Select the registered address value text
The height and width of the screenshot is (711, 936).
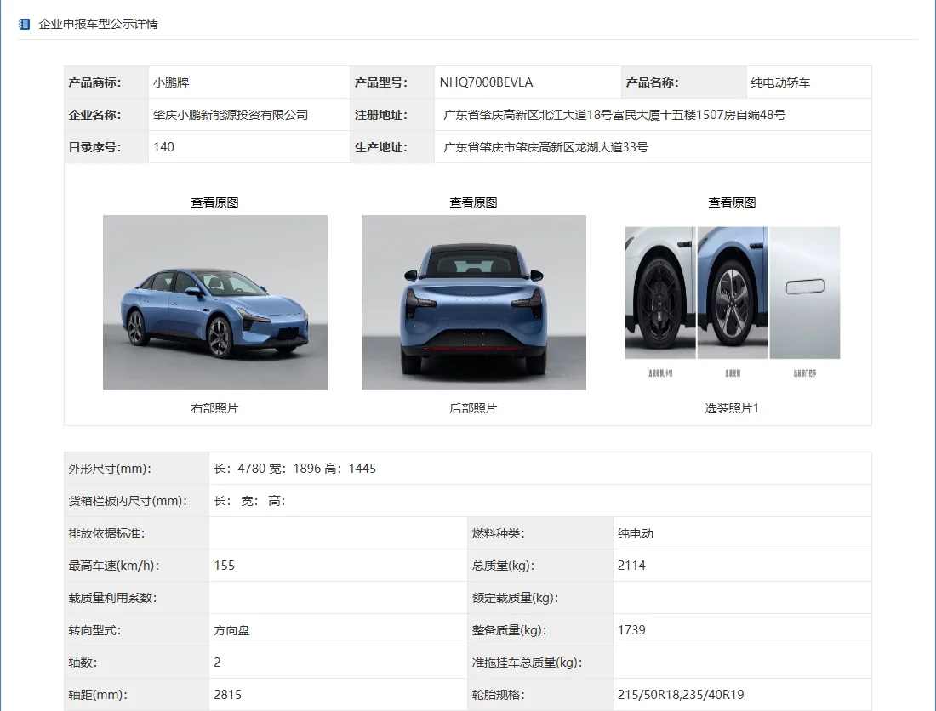[x=614, y=115]
